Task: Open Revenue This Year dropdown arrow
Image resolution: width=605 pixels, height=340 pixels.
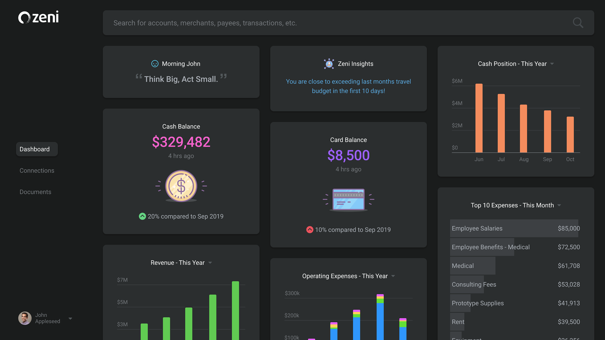Action: [210, 263]
